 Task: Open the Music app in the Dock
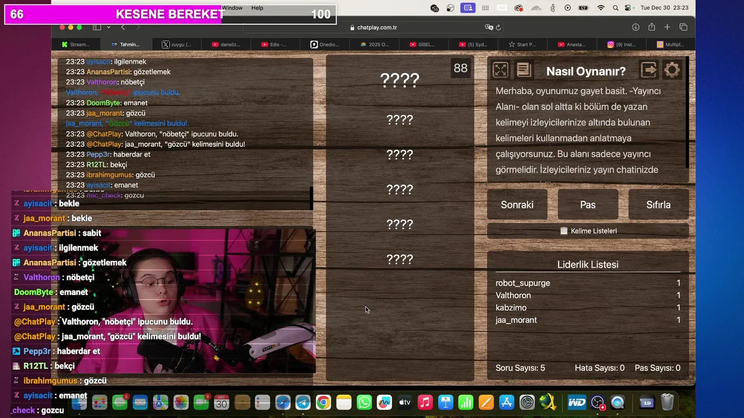click(x=425, y=402)
